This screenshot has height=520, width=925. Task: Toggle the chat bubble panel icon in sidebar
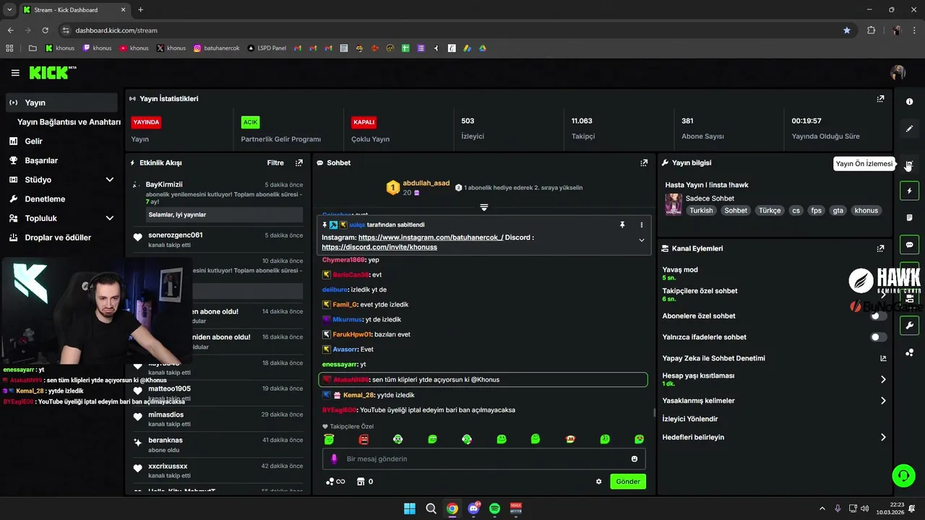click(910, 245)
